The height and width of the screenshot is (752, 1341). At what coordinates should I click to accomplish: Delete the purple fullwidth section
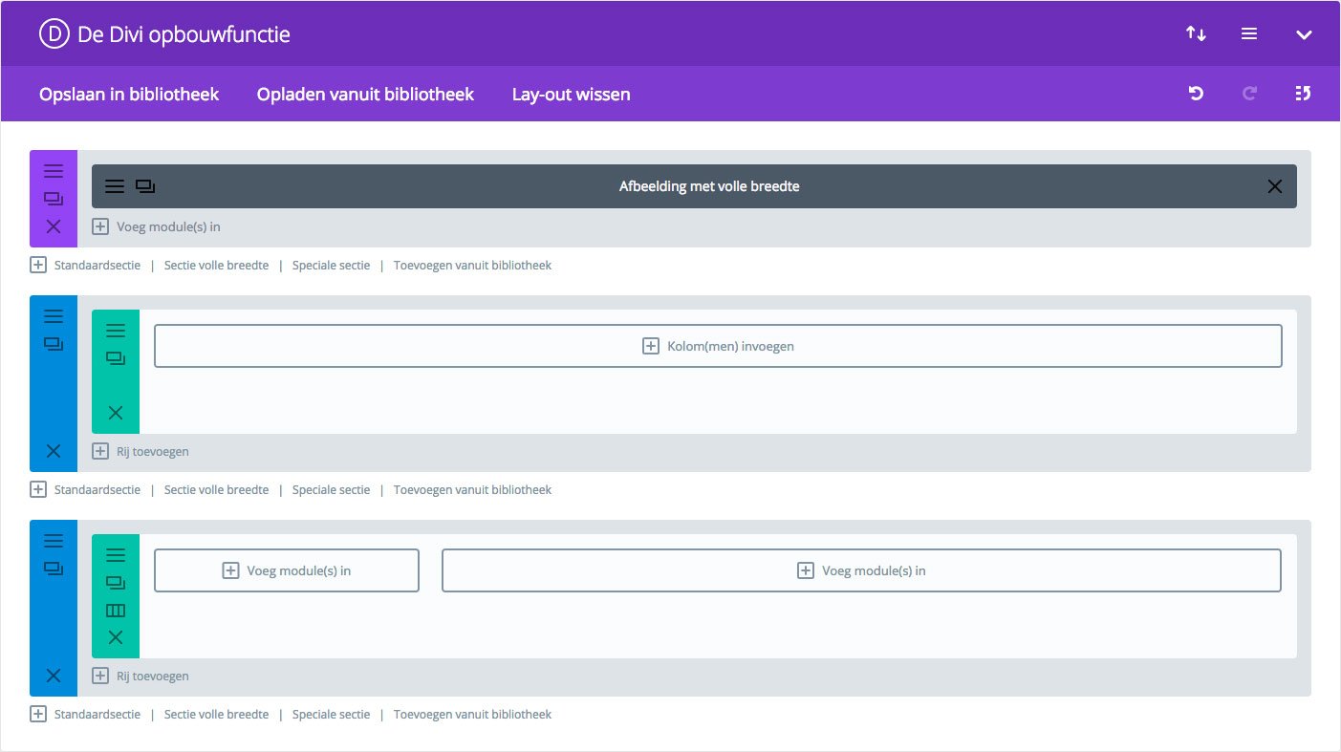[x=54, y=226]
